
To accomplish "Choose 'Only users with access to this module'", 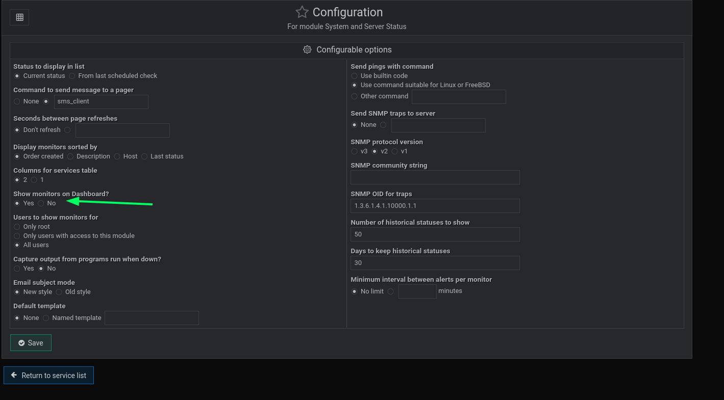I will point(17,236).
